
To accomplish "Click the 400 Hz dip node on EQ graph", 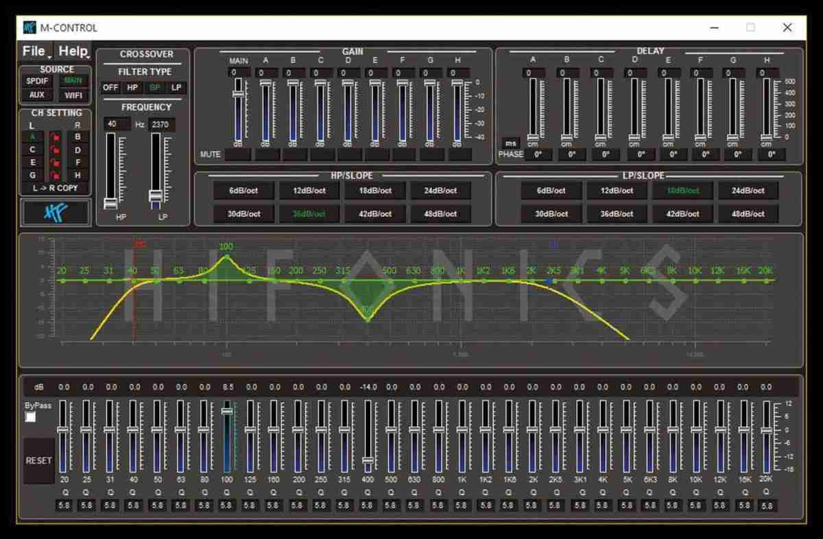I will click(368, 320).
